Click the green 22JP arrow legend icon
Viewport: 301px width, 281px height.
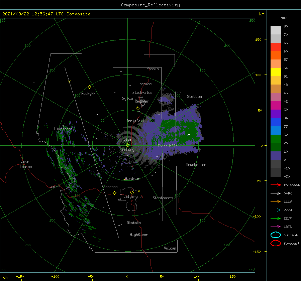(276, 218)
